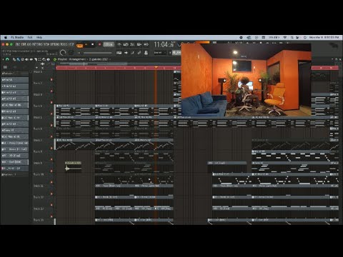Click the audio clip on Track 9

[73, 167]
